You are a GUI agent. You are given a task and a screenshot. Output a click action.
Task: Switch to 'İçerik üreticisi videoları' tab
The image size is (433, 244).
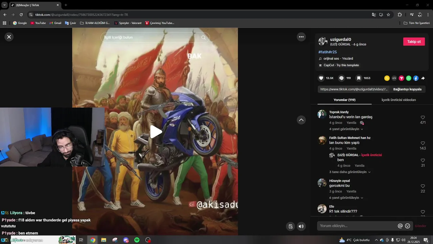click(398, 100)
